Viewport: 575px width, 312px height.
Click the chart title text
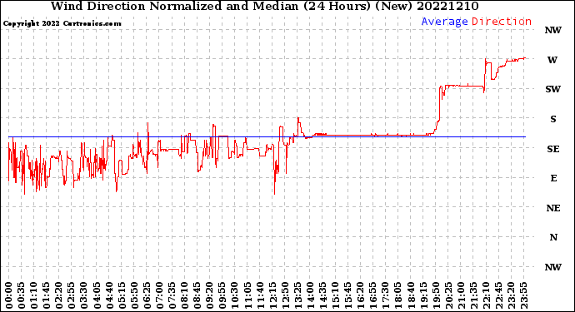[x=264, y=6]
